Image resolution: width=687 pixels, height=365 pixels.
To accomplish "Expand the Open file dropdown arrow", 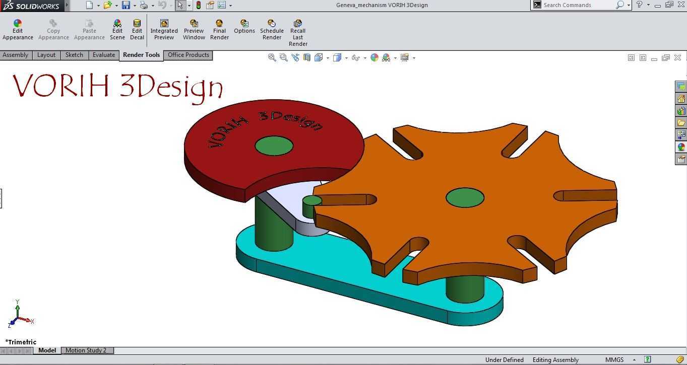I will click(x=116, y=6).
